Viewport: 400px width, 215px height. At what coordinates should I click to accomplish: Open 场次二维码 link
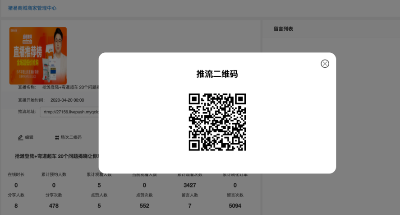(71, 137)
